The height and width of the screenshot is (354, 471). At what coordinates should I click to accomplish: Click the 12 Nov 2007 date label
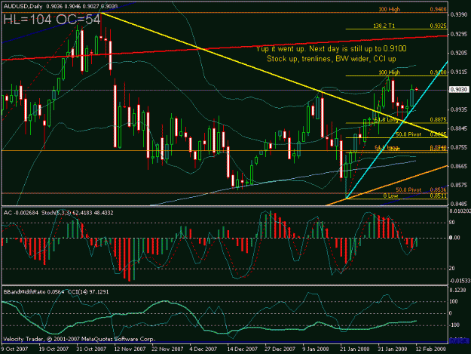(130, 349)
